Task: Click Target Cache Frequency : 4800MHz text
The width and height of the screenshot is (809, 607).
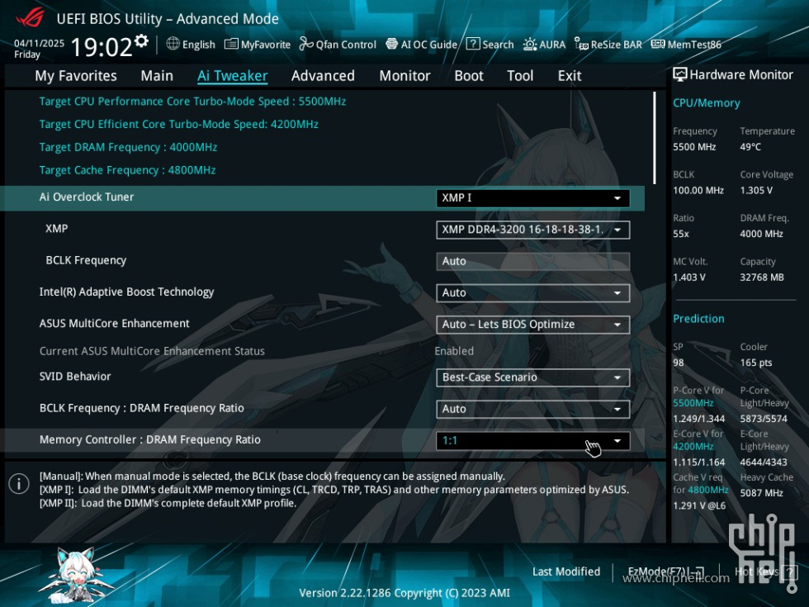Action: (127, 170)
